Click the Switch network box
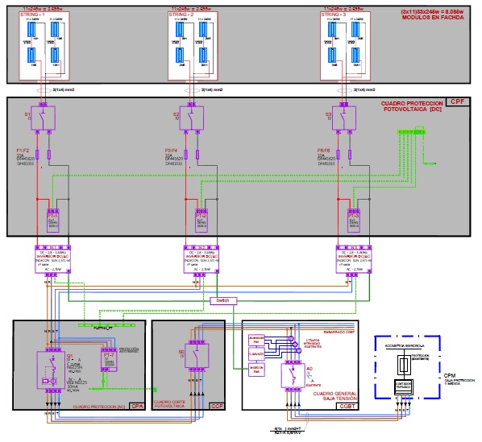The height and width of the screenshot is (442, 482). point(223,301)
